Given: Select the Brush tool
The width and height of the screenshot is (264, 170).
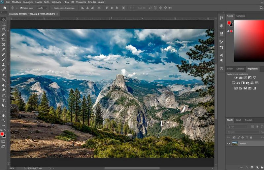Looking at the screenshot, I should pyautogui.click(x=3, y=60).
